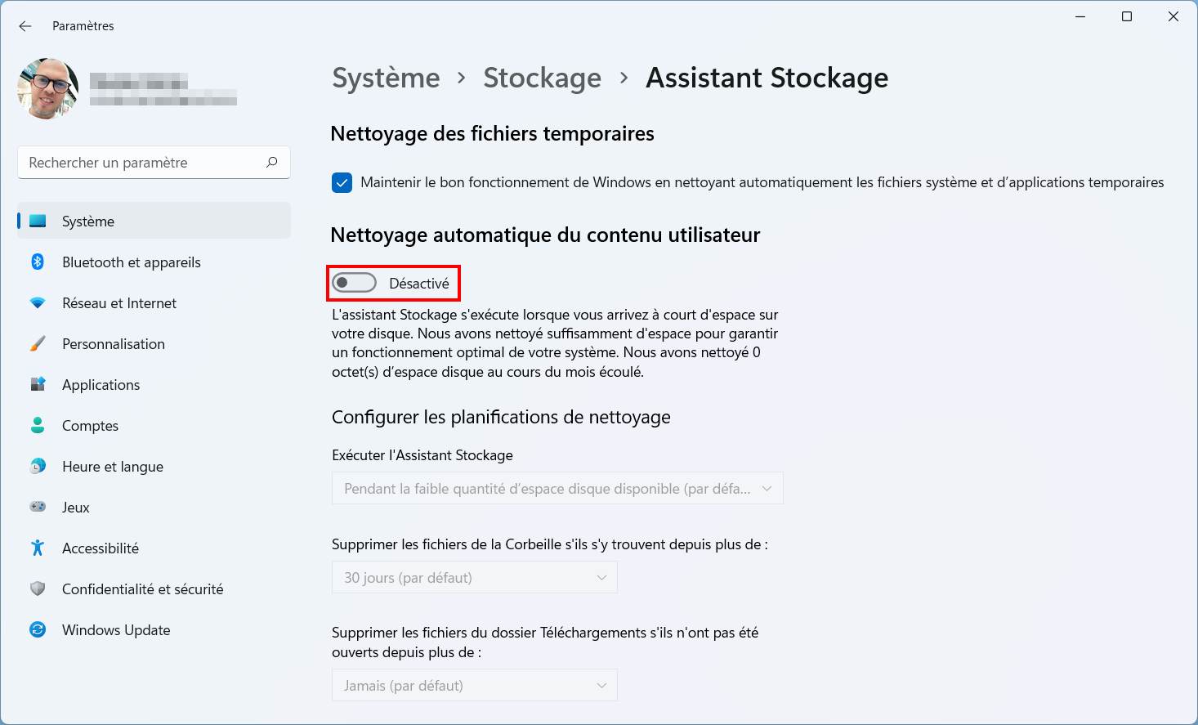
Task: Open the Accessibilité icon
Action: pos(38,548)
